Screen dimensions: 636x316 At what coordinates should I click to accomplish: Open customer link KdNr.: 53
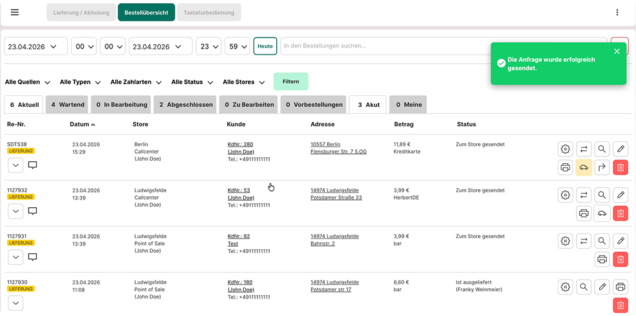[x=239, y=190]
